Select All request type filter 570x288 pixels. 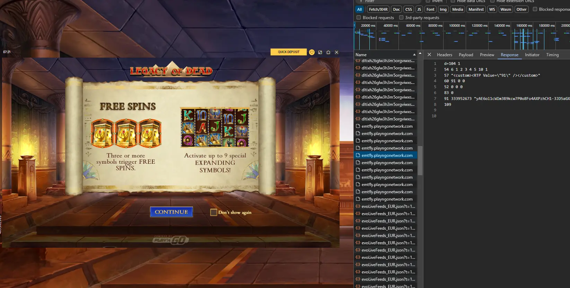[x=360, y=9]
